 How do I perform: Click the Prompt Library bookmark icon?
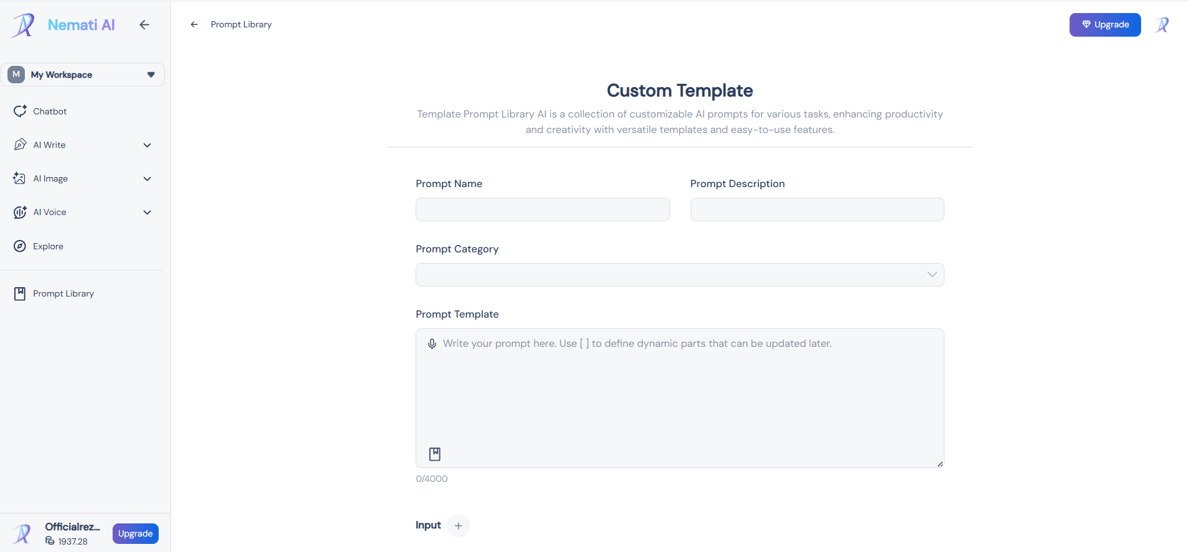[21, 293]
